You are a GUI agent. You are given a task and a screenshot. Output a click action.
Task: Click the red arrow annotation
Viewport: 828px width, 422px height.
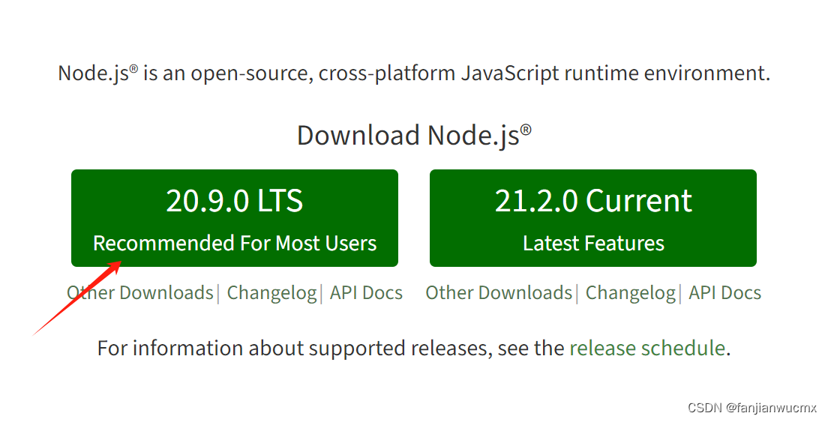tap(76, 298)
